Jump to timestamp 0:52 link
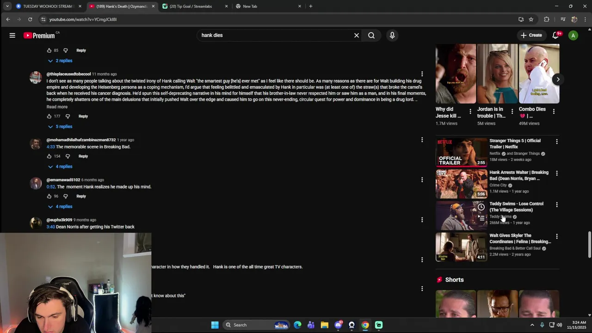 pos(50,187)
